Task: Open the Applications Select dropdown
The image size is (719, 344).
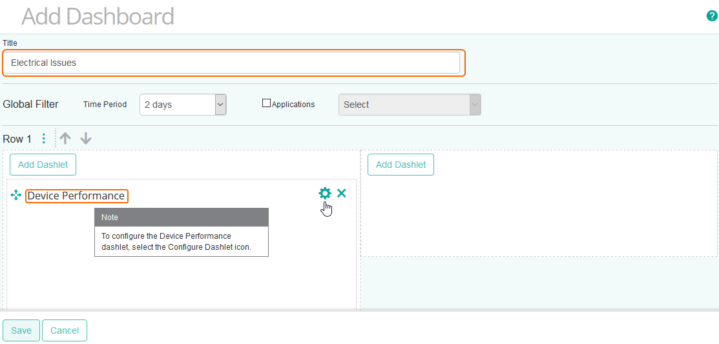Action: click(x=410, y=105)
